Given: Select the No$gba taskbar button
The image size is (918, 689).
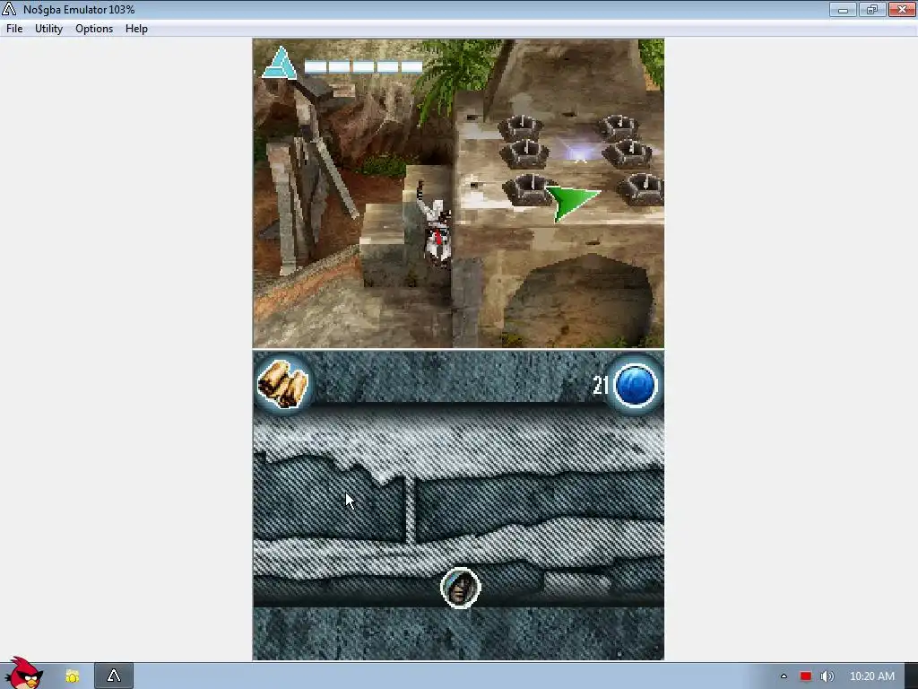Looking at the screenshot, I should 114,676.
